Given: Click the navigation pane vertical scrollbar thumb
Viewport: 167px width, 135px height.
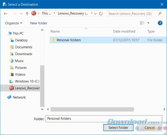Looking at the screenshot, I should [42, 86].
